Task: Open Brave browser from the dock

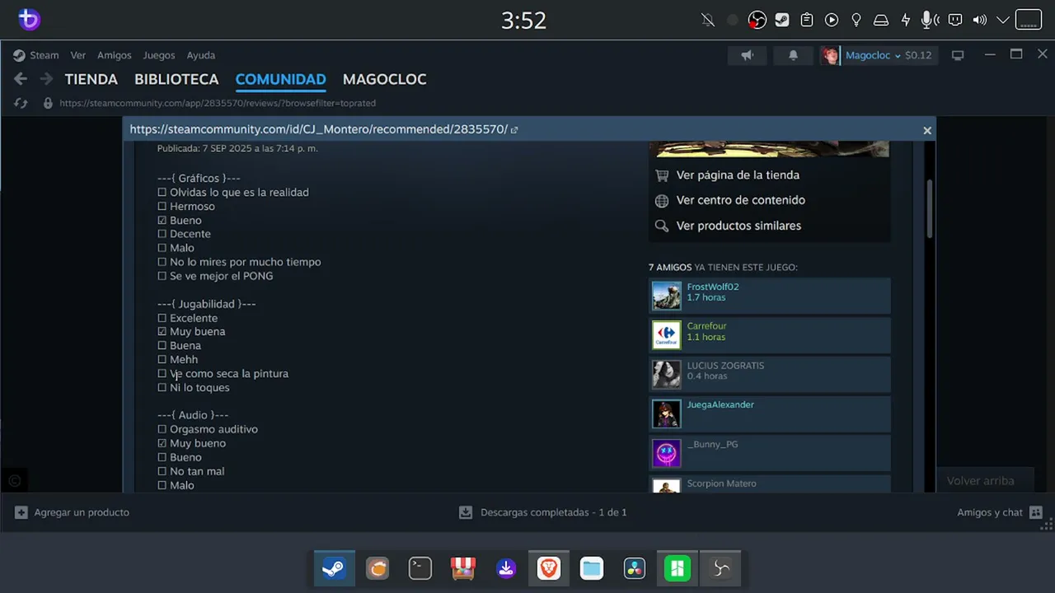Action: point(549,568)
